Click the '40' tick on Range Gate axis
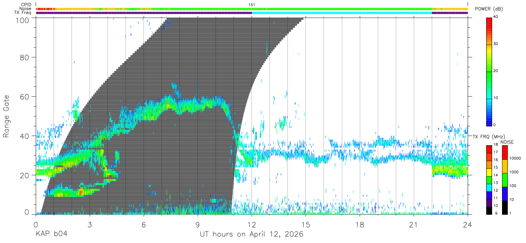 [x=25, y=136]
